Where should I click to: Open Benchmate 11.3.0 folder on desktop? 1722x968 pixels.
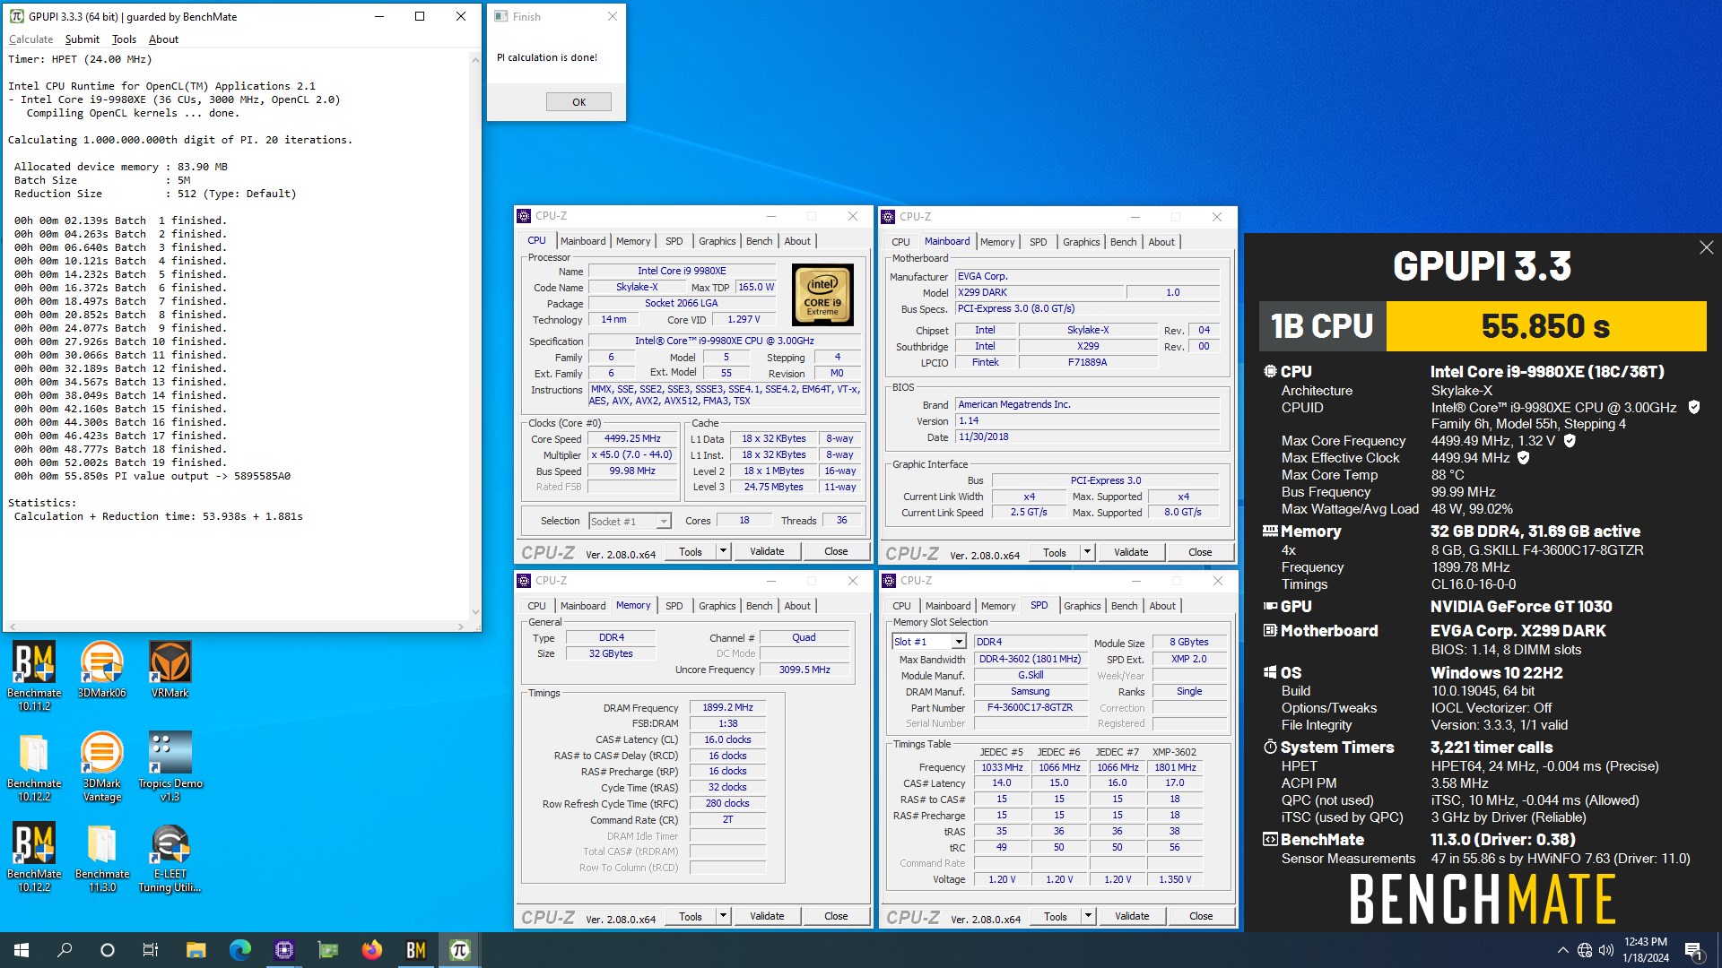(101, 857)
